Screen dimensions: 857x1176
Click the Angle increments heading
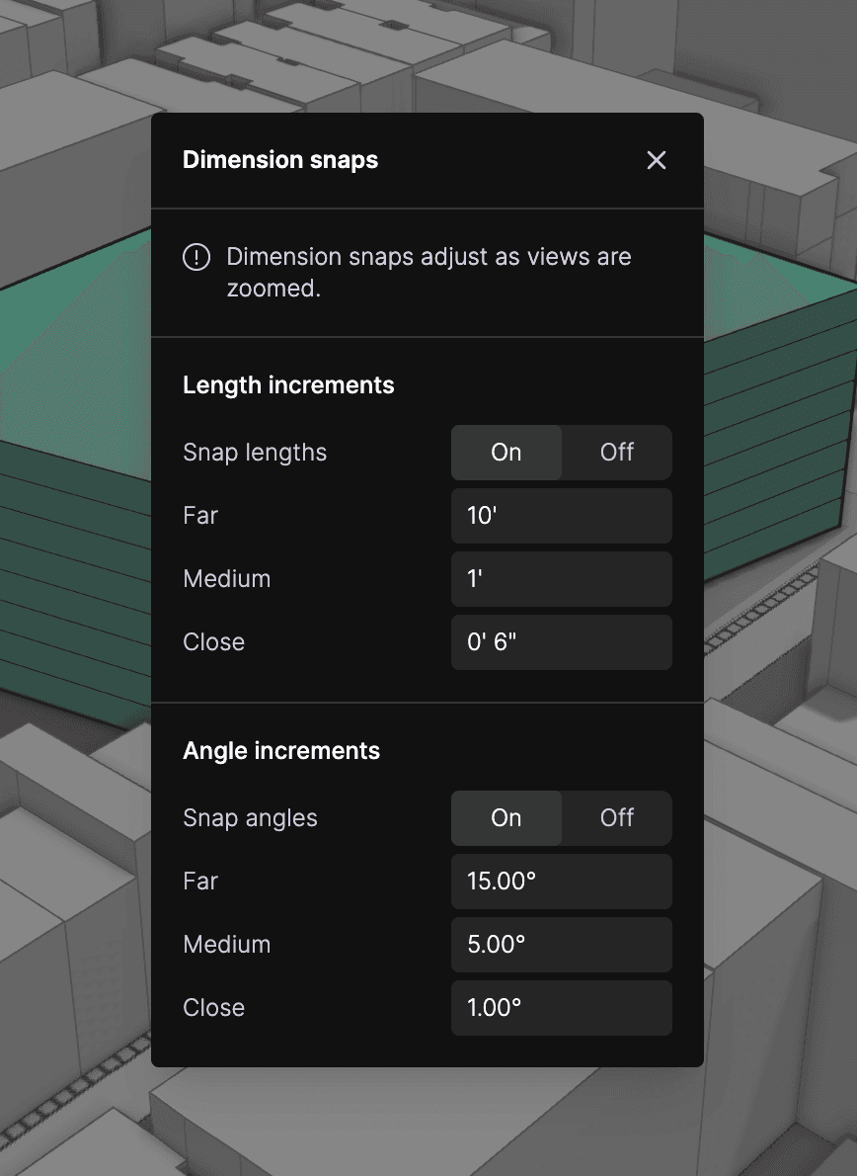281,751
